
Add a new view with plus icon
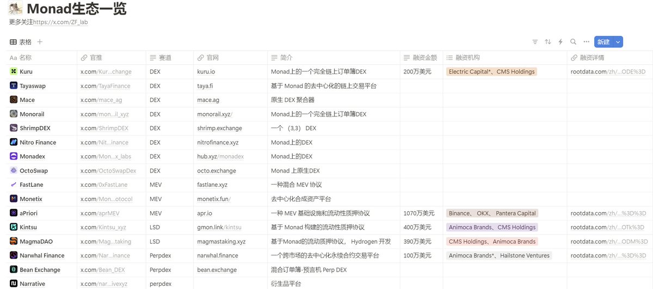[40, 42]
